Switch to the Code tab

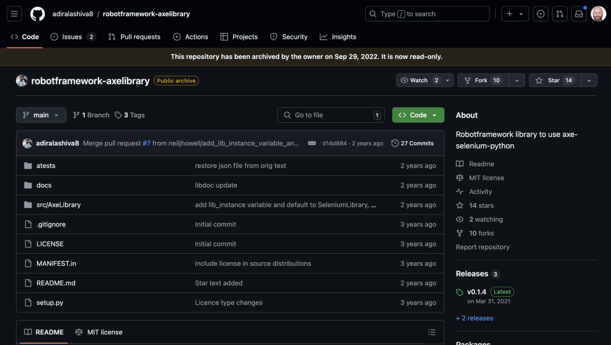pos(24,37)
